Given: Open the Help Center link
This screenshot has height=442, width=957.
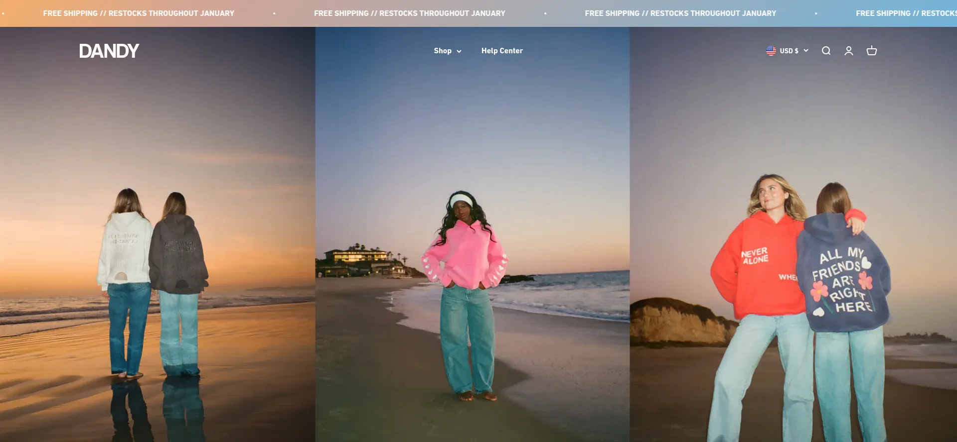Looking at the screenshot, I should tap(502, 51).
